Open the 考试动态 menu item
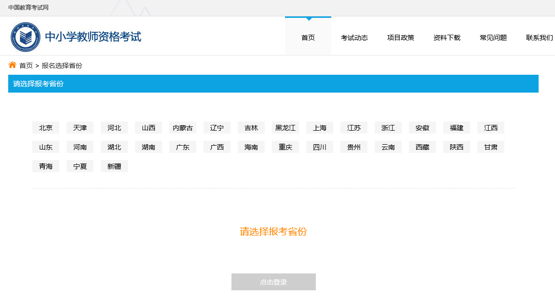Screen dimensions: 555x299 (354, 38)
